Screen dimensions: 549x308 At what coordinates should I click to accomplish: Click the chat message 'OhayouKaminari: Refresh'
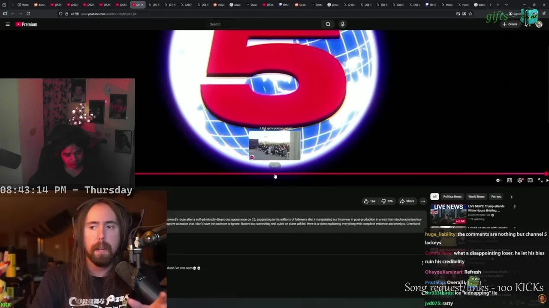pyautogui.click(x=453, y=272)
